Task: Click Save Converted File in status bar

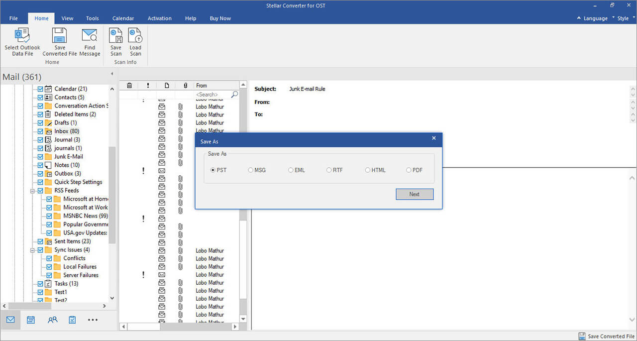Action: [x=607, y=336]
